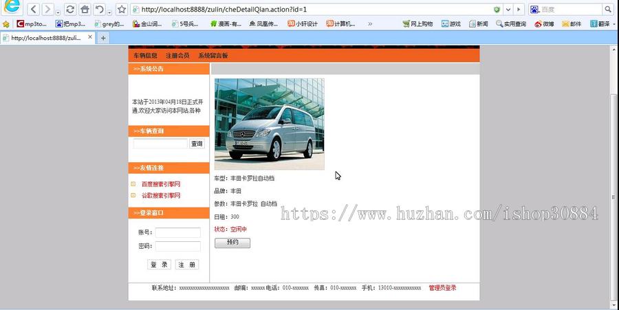Click the green security shield icon
The width and height of the screenshot is (619, 310).
(x=497, y=10)
